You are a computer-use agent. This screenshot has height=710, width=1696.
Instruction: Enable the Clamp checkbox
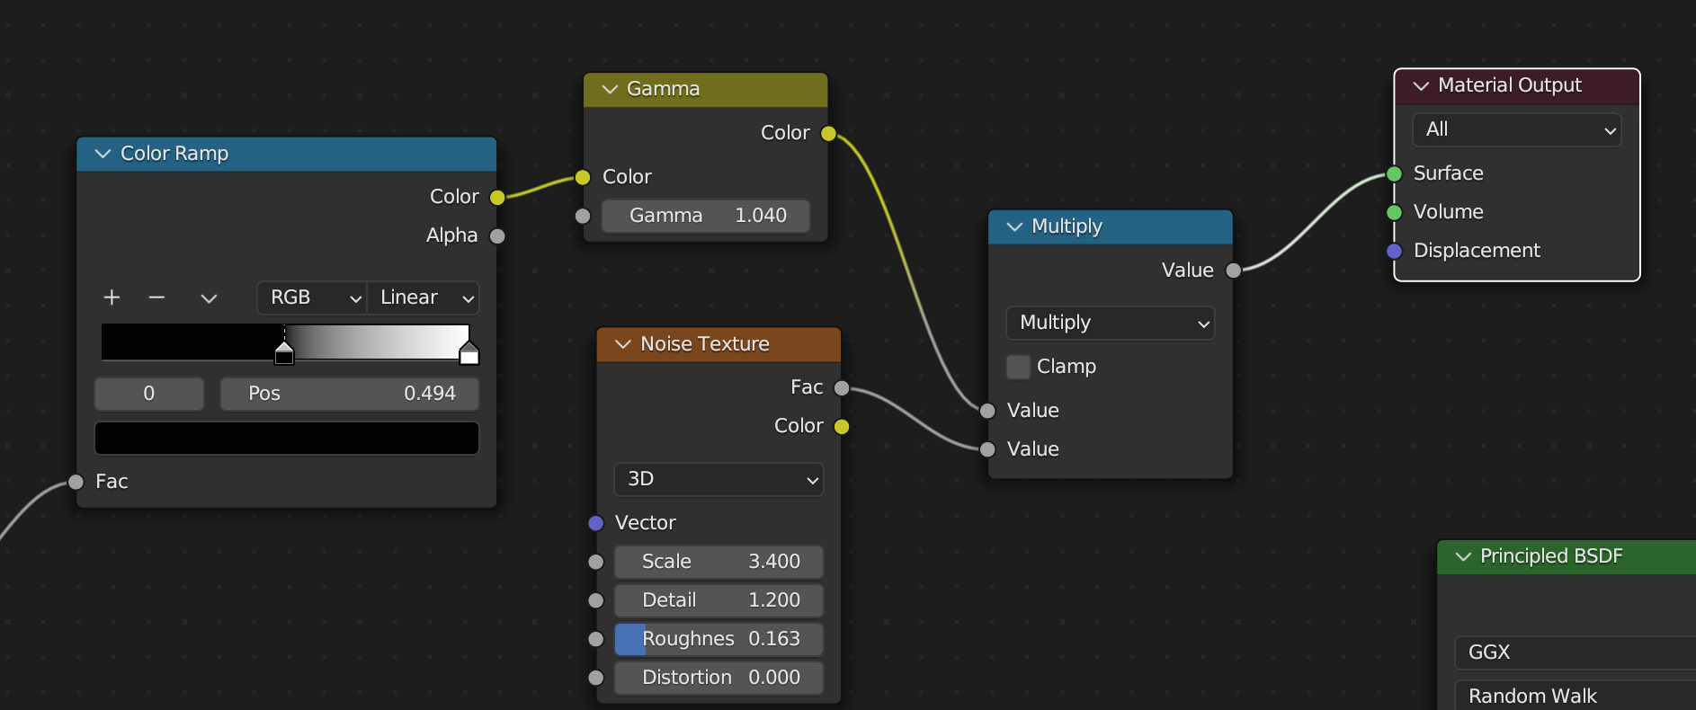click(x=1018, y=367)
